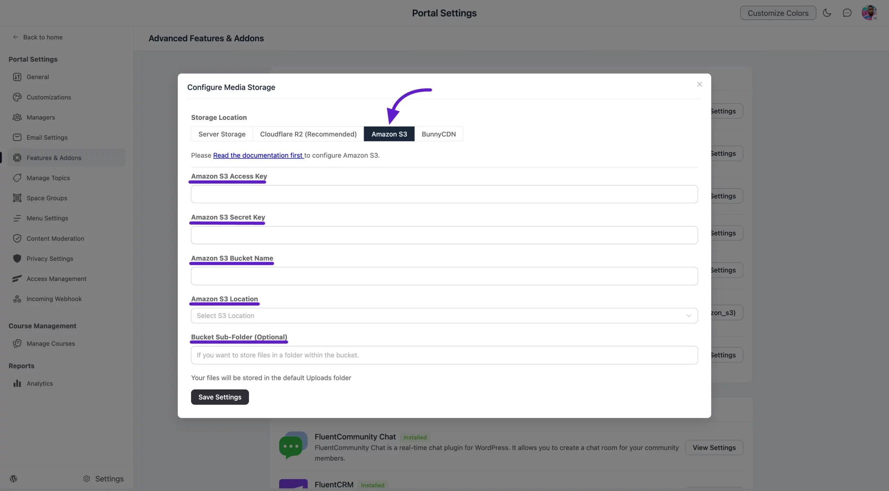Click the Space Groups icon
The width and height of the screenshot is (889, 491).
17,198
